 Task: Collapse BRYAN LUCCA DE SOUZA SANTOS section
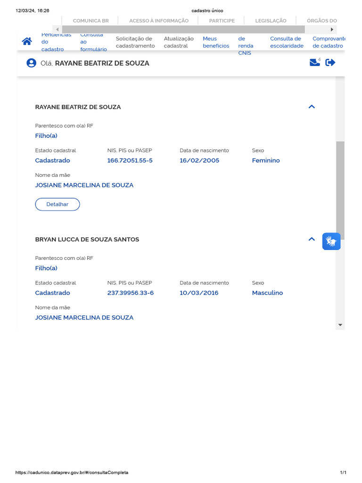coord(312,239)
